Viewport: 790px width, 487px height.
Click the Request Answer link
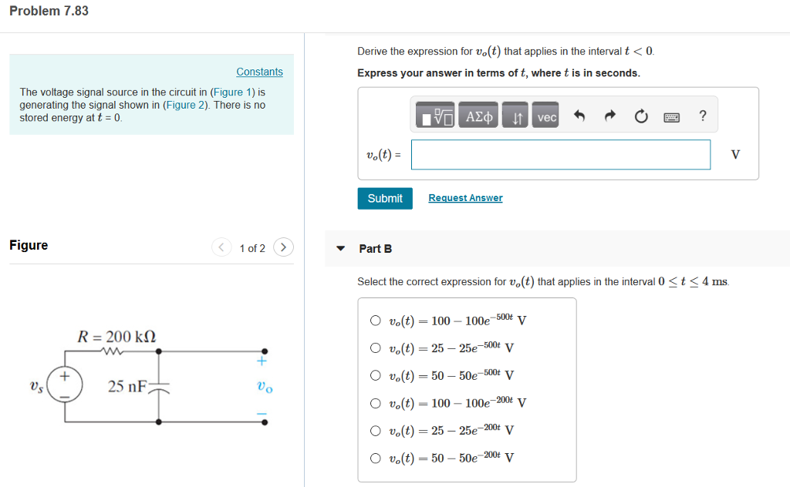(x=465, y=198)
